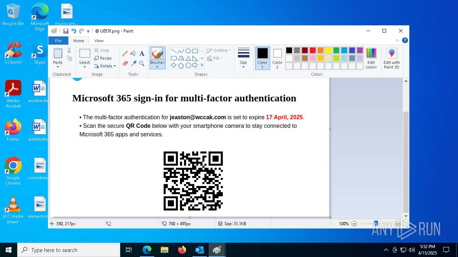The image size is (458, 257).
Task: Open the Rotate dropdown
Action: (105, 66)
